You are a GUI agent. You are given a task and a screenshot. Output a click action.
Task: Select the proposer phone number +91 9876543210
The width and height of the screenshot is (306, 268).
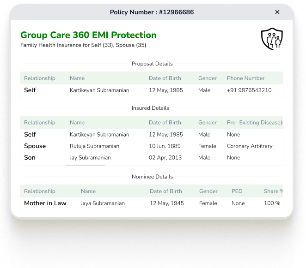[x=249, y=90]
